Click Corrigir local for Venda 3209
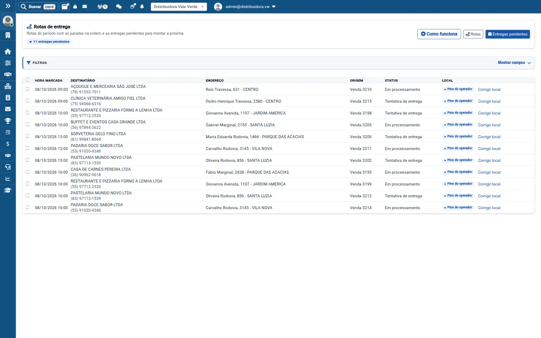 click(489, 137)
